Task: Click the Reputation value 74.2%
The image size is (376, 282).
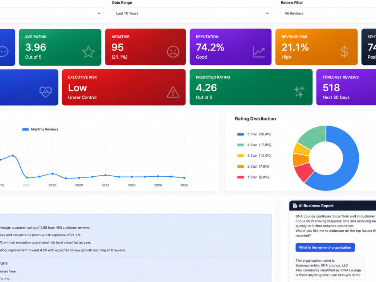Action: [x=210, y=47]
